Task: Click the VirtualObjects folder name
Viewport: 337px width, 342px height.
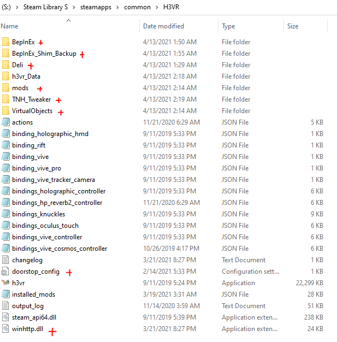Action: click(x=32, y=111)
